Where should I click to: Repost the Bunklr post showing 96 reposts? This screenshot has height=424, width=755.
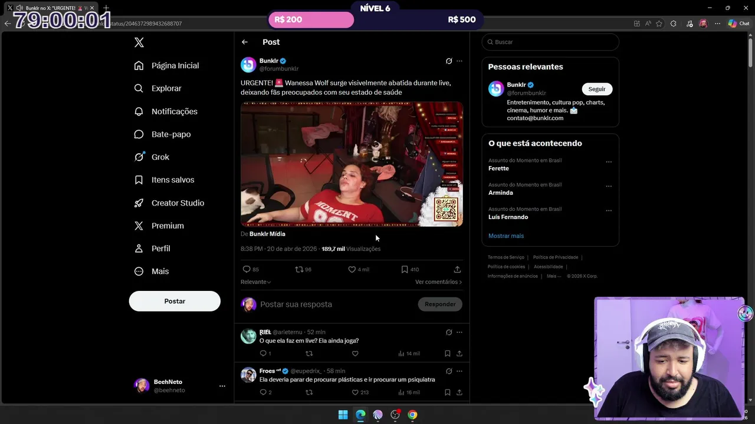303,269
